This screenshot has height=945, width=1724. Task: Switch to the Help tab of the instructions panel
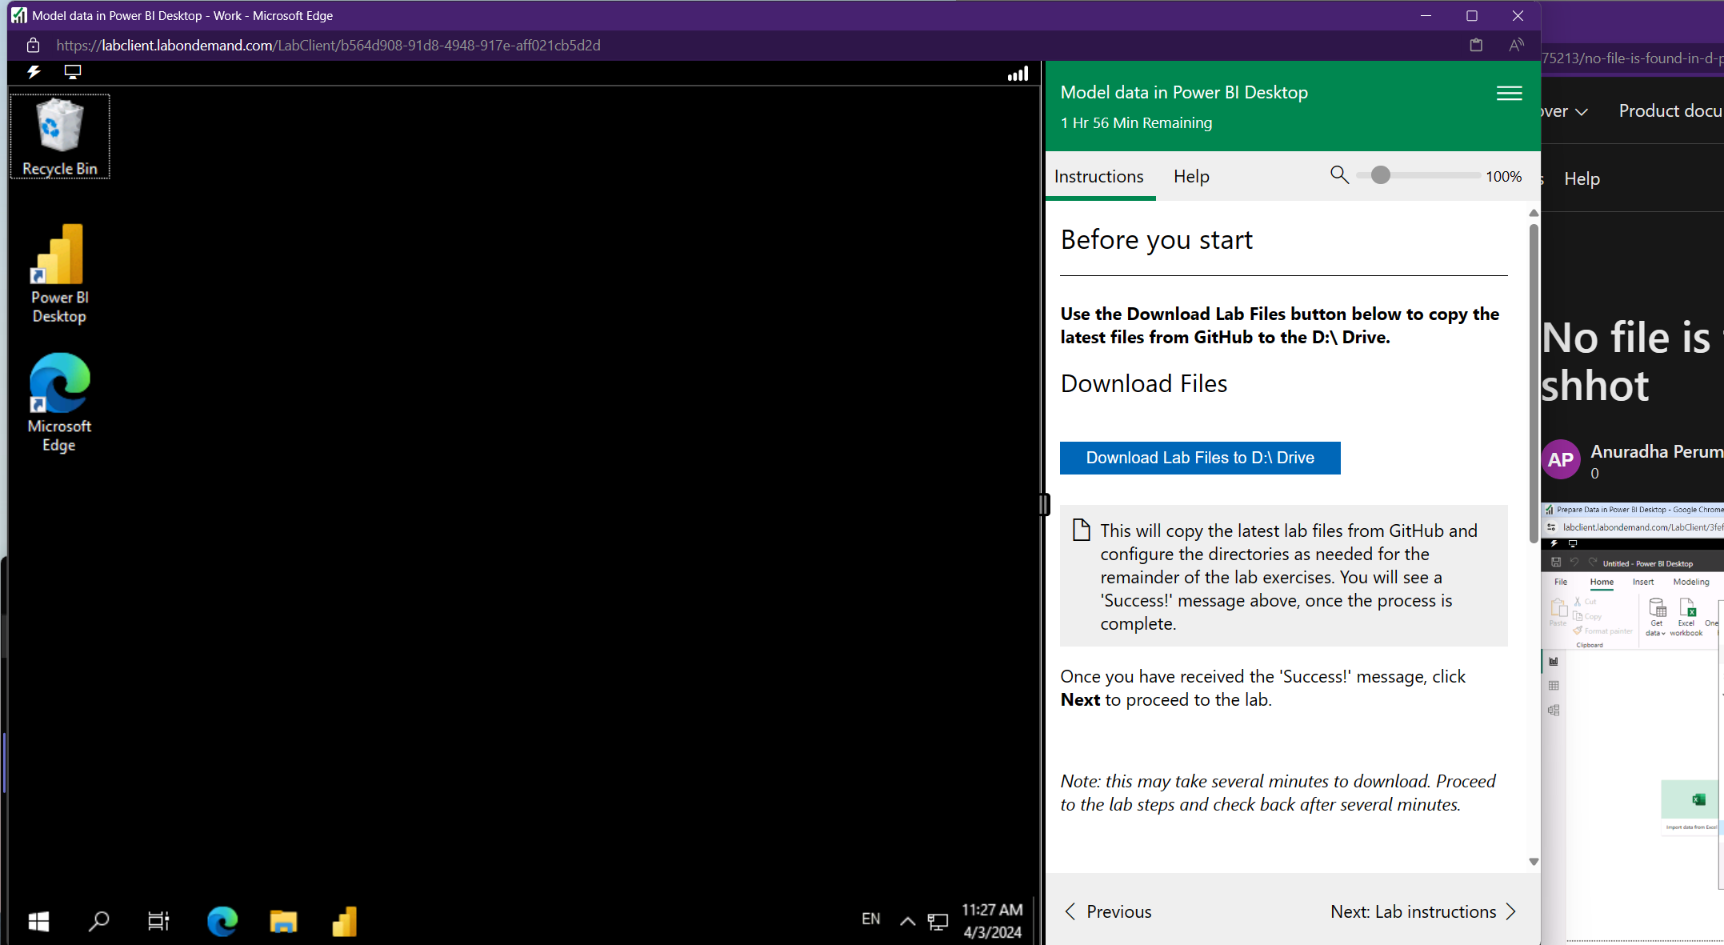pos(1191,176)
